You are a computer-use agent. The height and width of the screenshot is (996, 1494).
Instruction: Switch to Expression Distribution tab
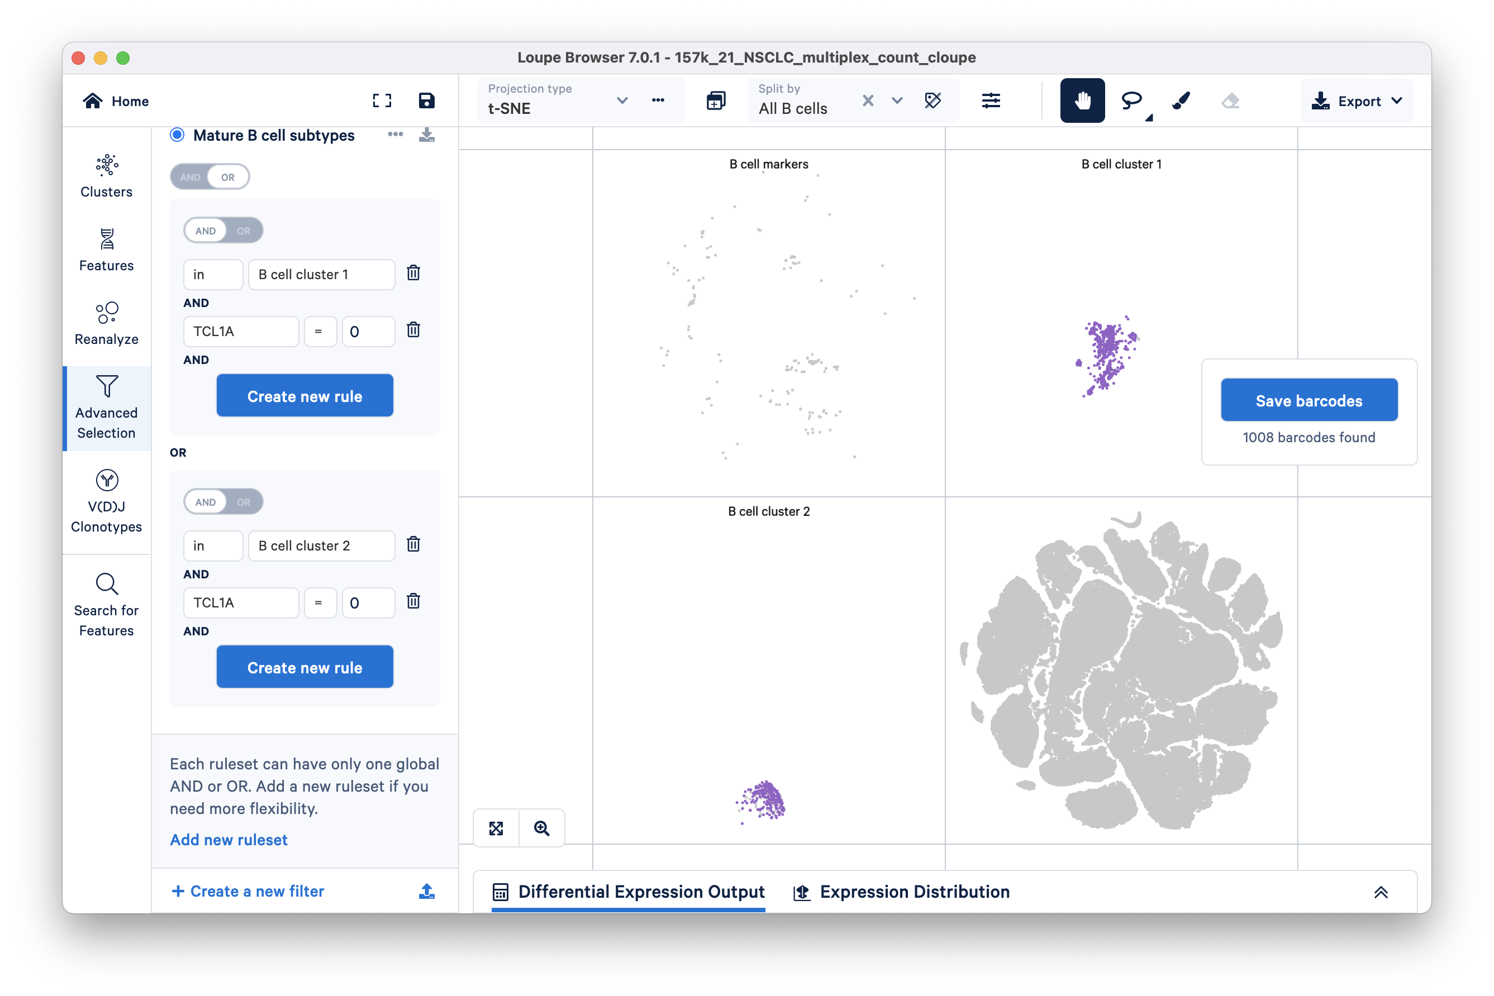(901, 892)
